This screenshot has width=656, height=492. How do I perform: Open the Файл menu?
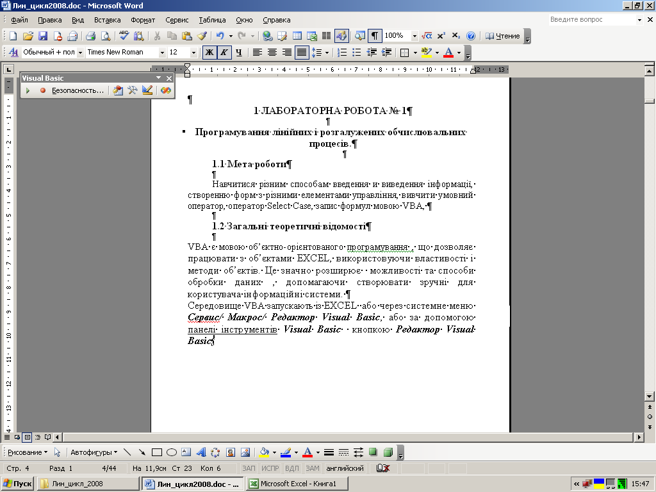[x=19, y=20]
